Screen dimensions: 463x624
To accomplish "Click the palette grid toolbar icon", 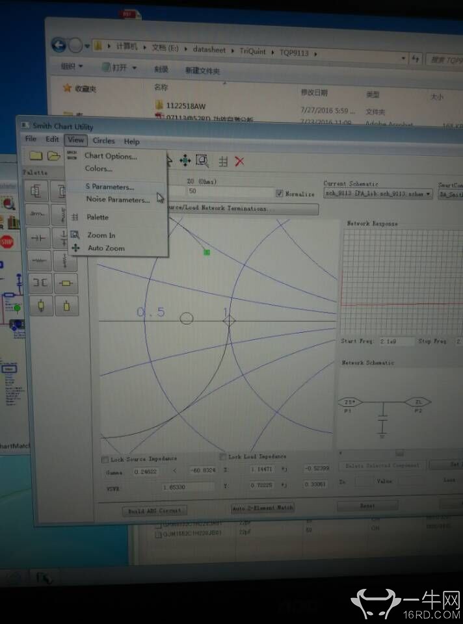I will click(223, 161).
